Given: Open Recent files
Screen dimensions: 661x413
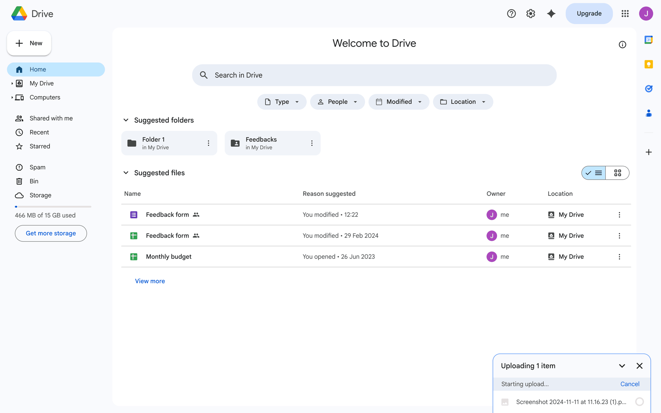Looking at the screenshot, I should (x=56, y=133).
